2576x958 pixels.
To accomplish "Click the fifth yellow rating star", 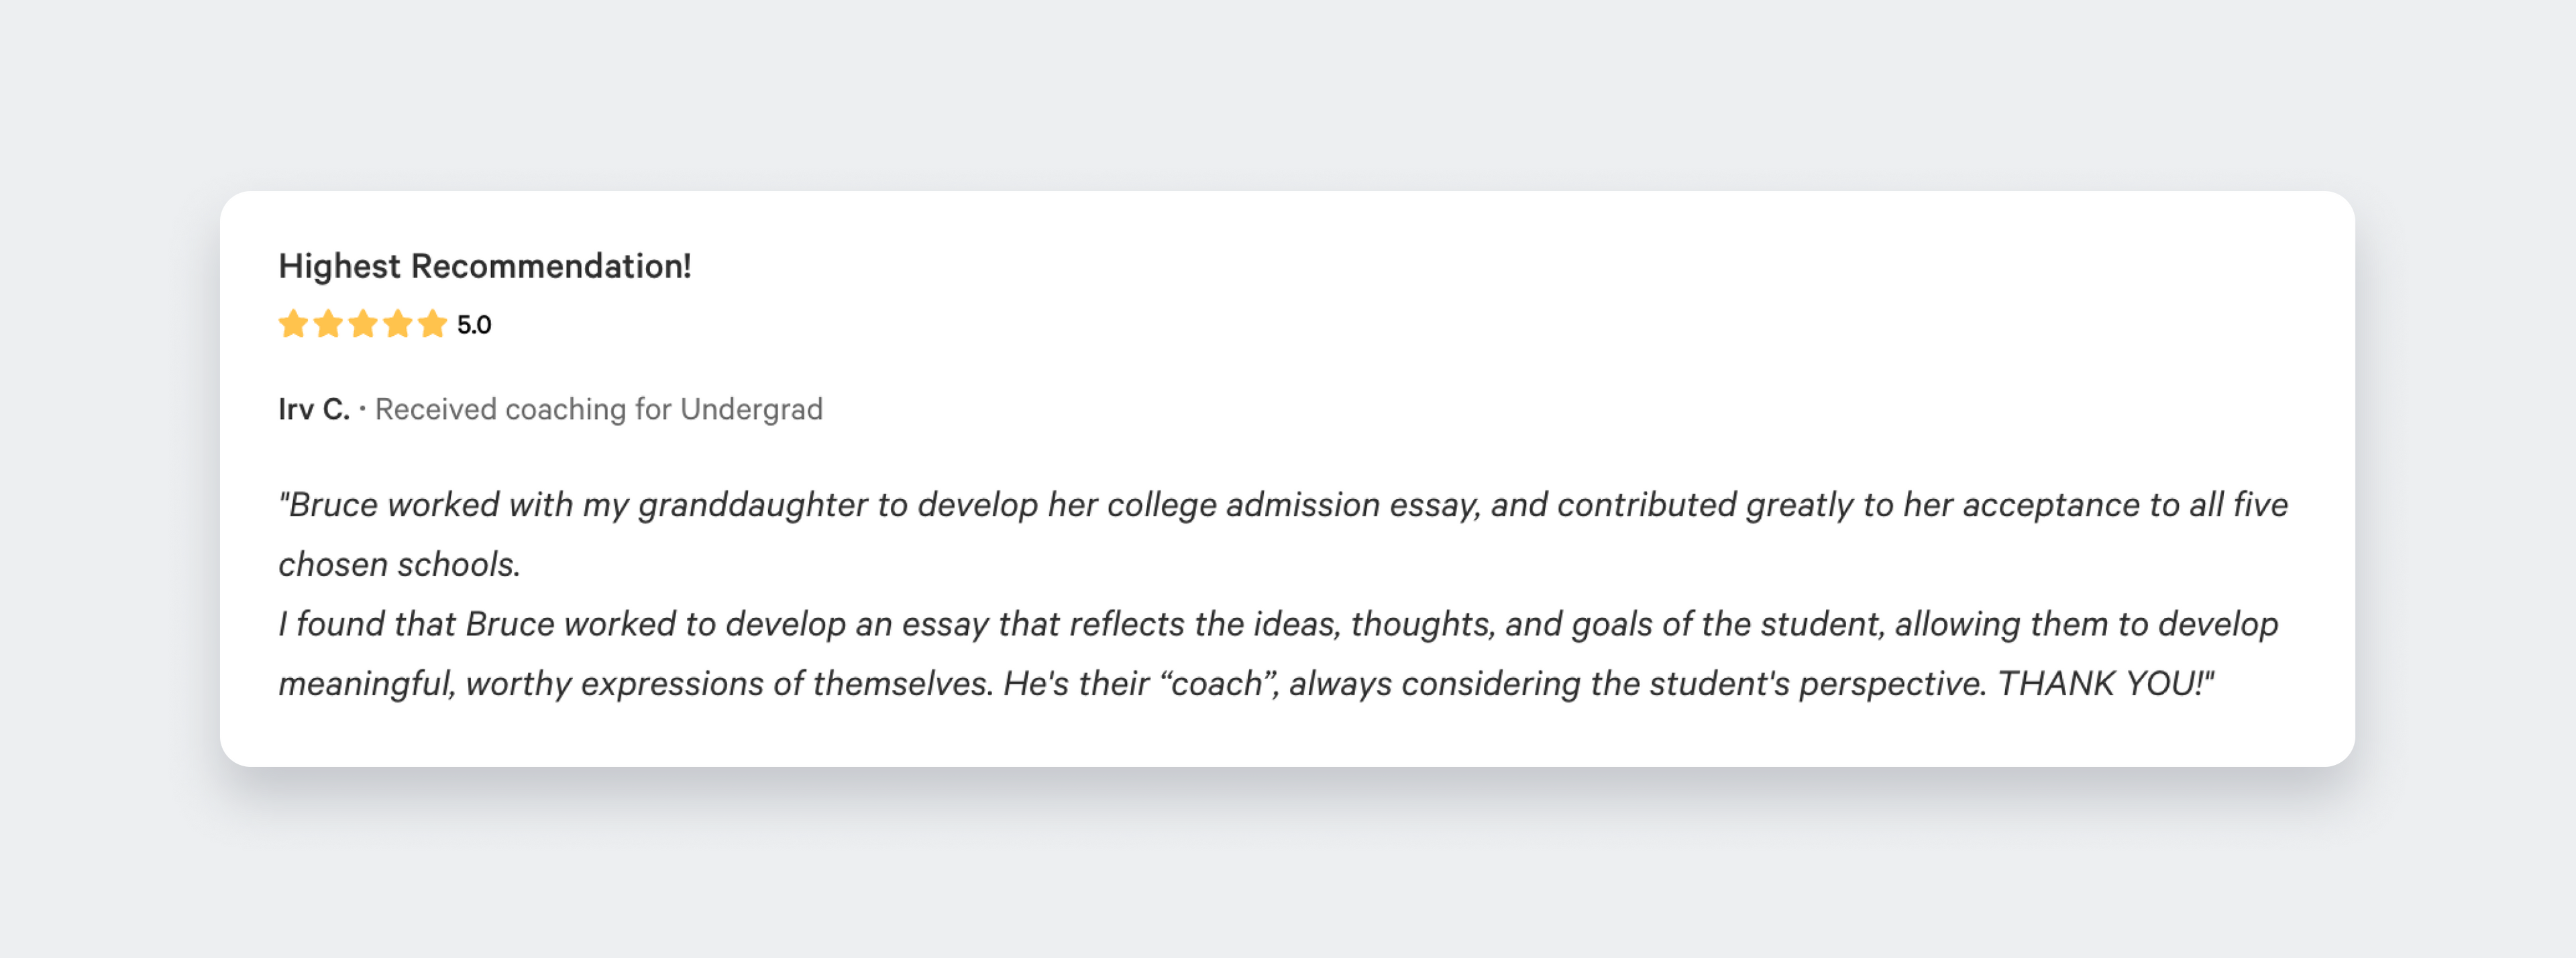I will (x=432, y=324).
